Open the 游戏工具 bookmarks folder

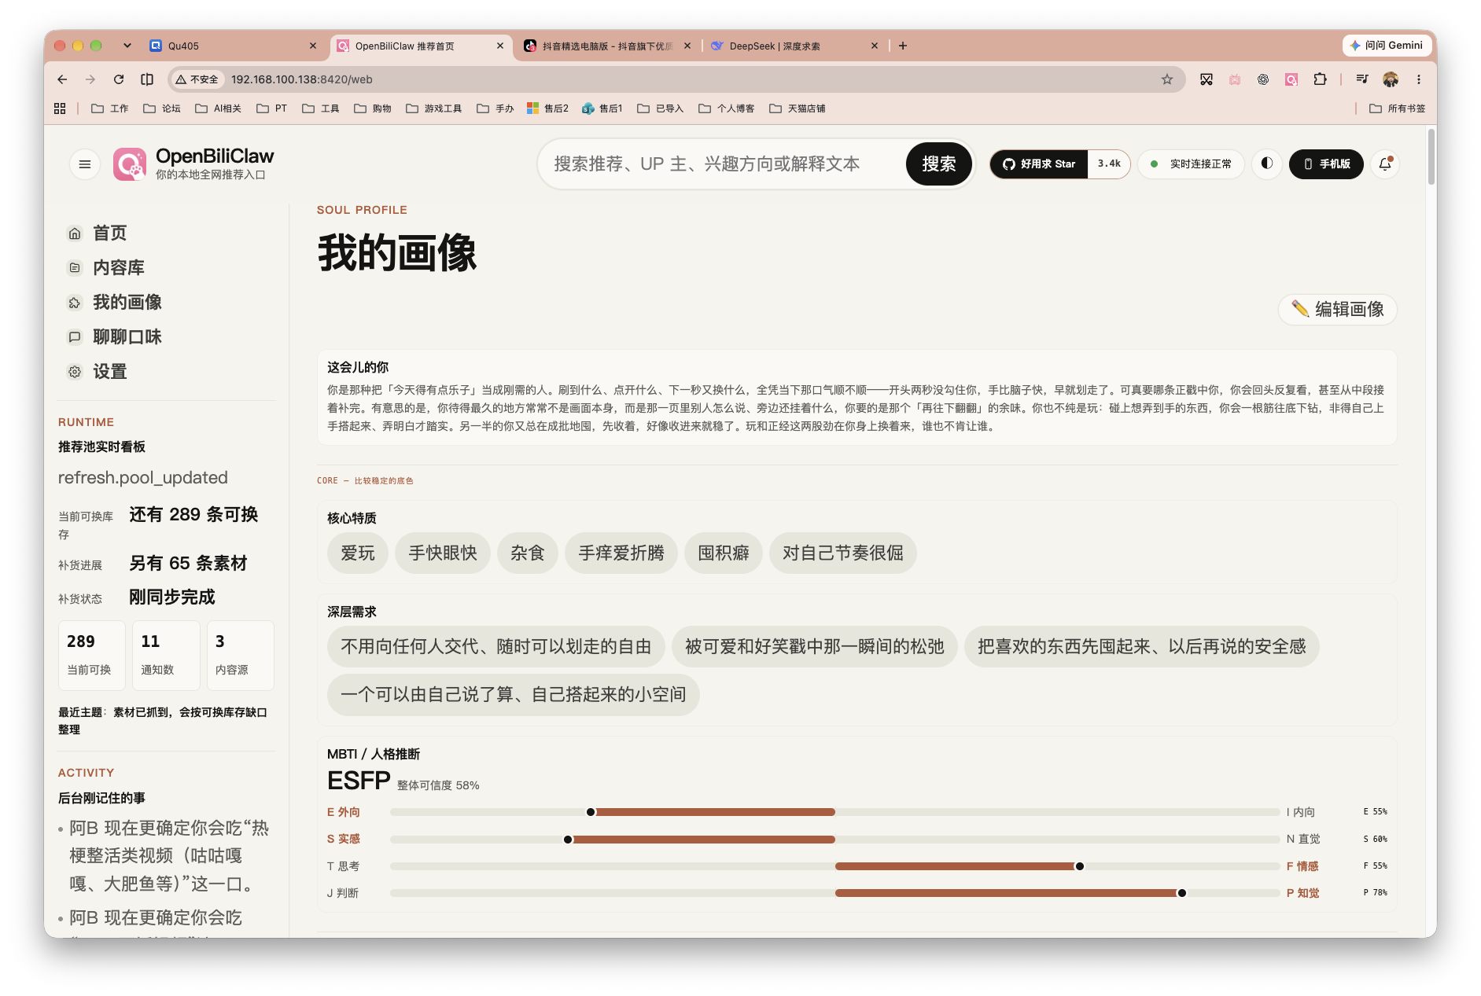click(434, 108)
